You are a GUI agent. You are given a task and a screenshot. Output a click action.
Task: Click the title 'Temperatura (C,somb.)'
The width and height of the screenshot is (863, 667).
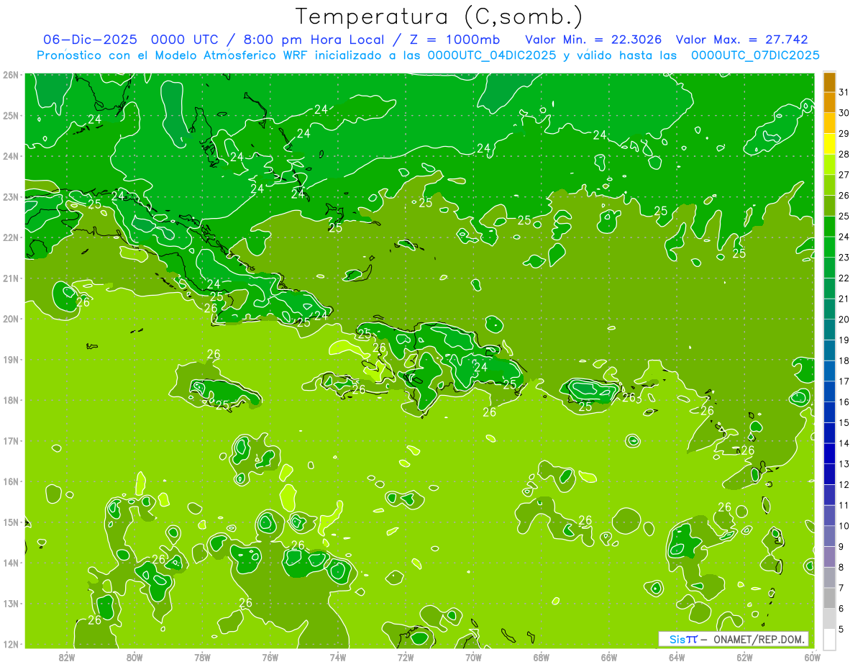439,16
